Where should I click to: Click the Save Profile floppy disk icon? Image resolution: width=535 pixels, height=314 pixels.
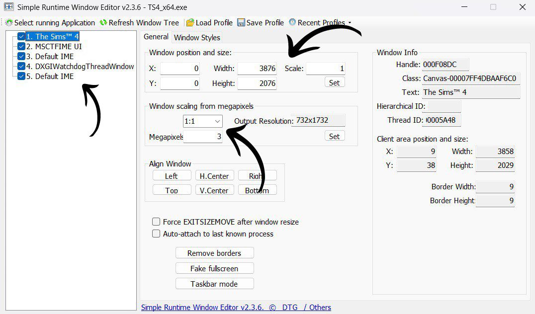241,22
